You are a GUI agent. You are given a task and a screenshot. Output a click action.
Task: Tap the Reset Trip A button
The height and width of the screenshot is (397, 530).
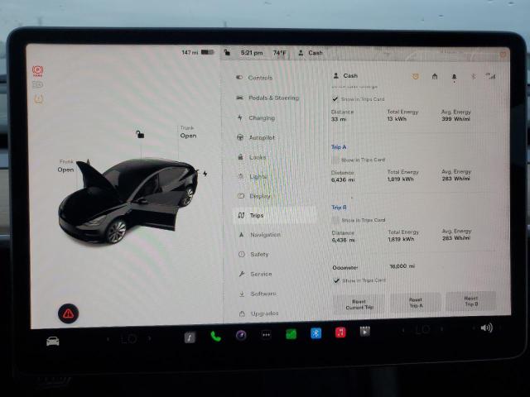point(416,303)
